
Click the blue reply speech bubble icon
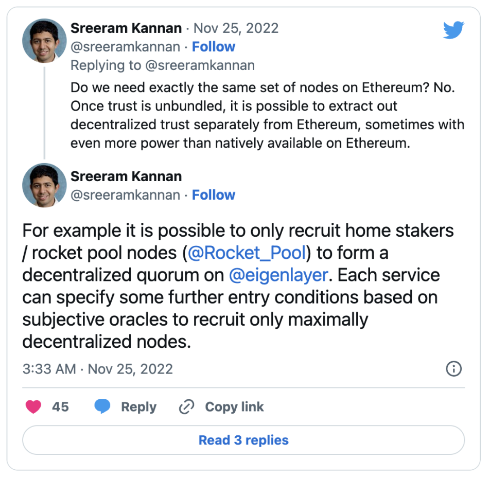click(103, 407)
